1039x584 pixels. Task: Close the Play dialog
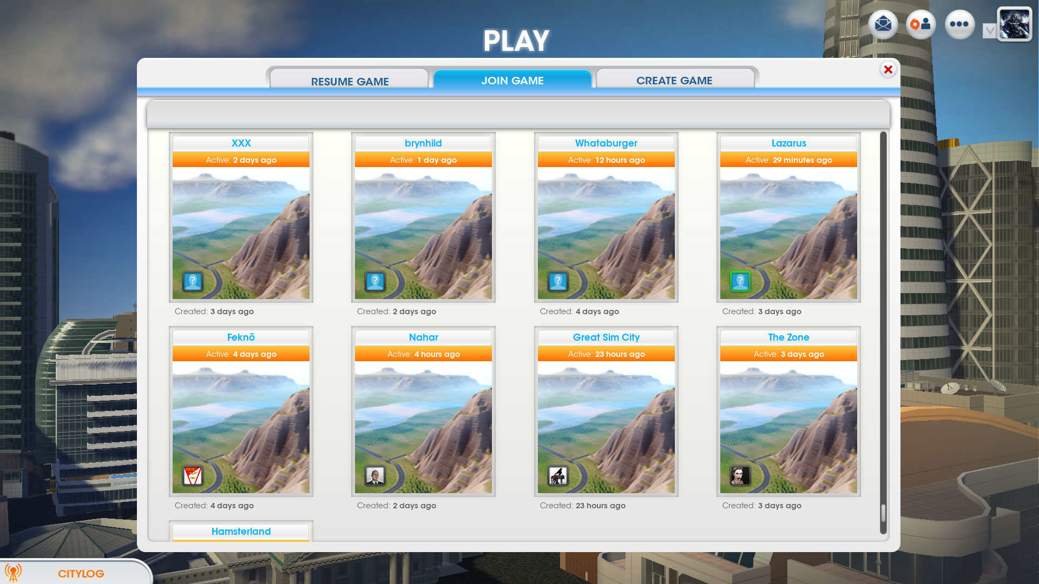point(888,70)
